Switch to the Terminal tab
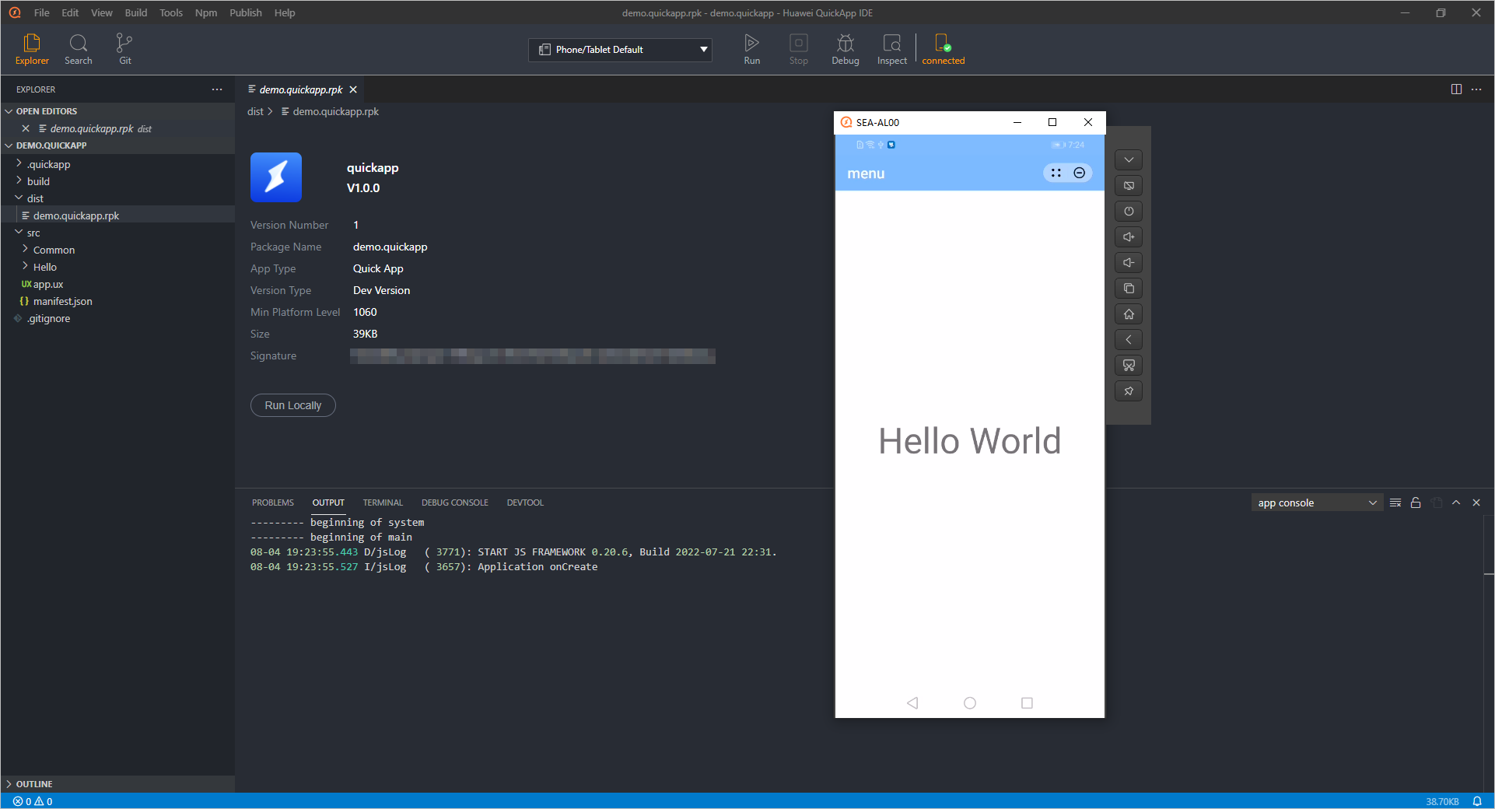Viewport: 1495px width, 809px height. coord(383,503)
